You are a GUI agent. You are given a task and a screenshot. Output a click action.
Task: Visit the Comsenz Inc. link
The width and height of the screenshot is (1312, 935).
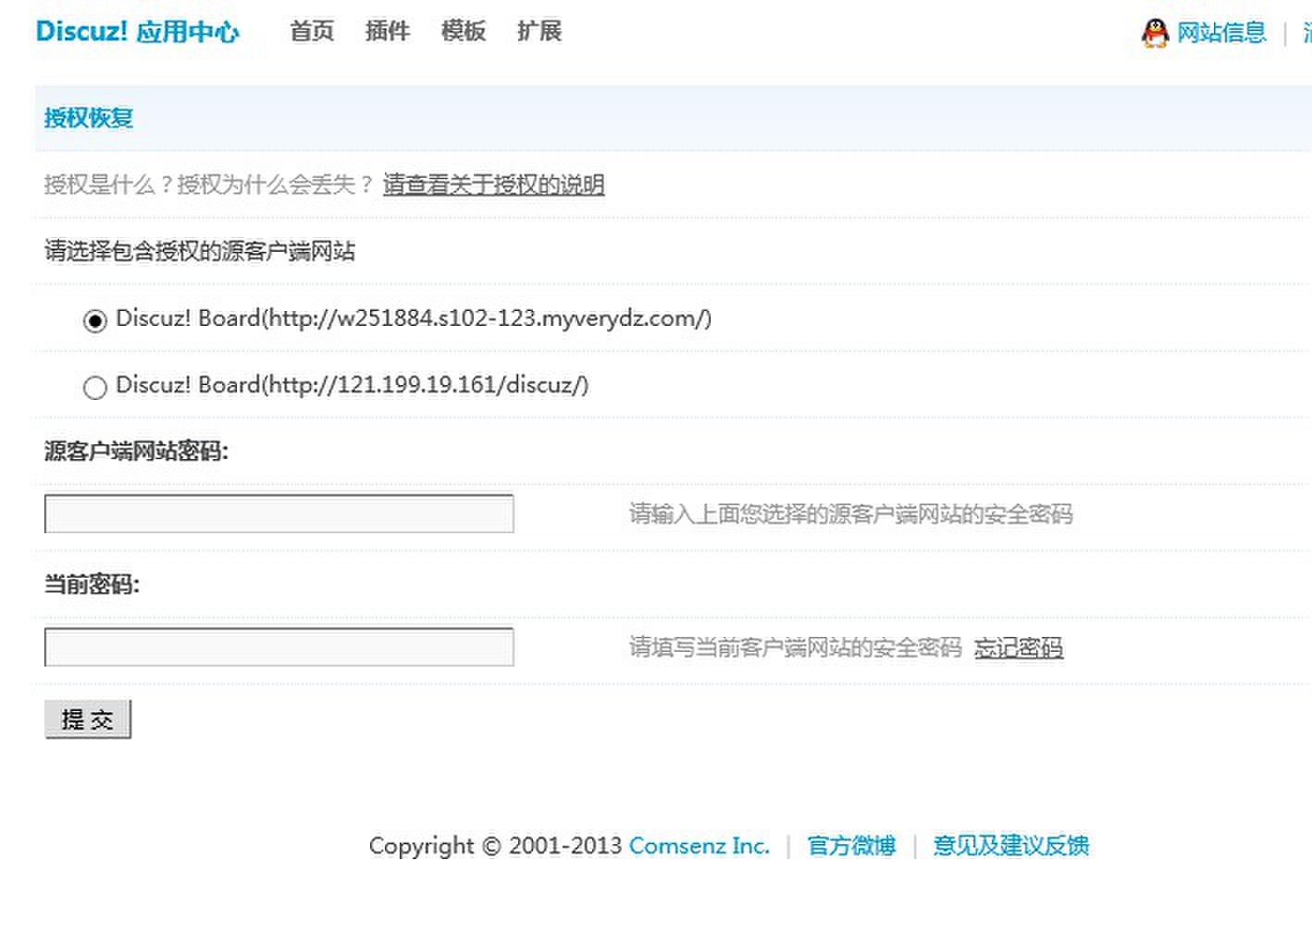(x=699, y=845)
